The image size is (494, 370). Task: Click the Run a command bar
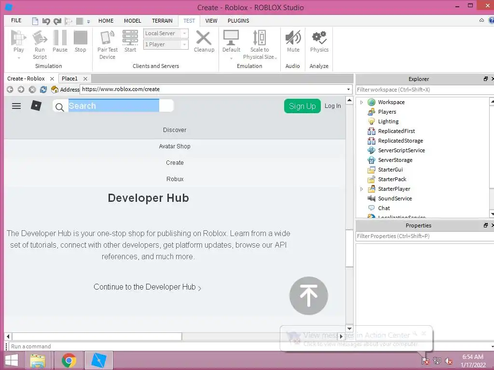pos(250,346)
